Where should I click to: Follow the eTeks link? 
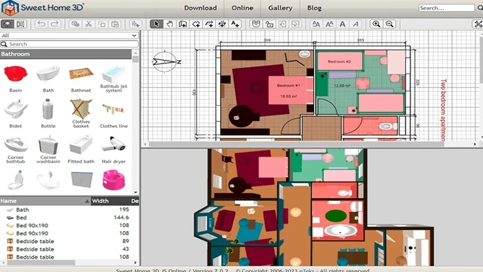tap(307, 270)
